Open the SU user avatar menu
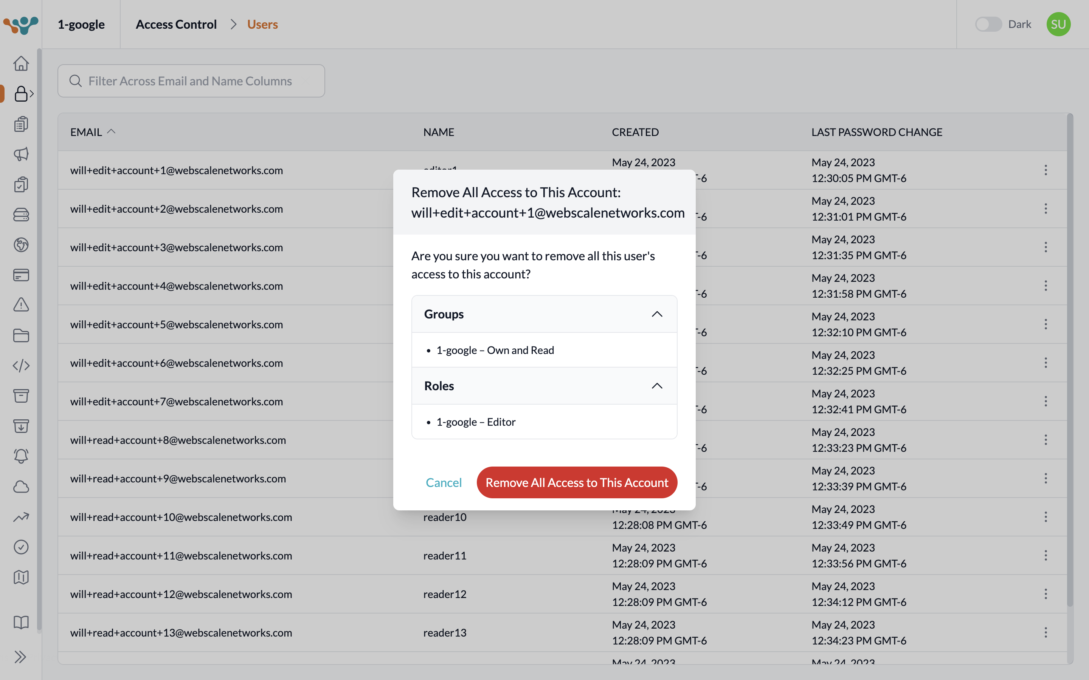Viewport: 1089px width, 680px height. pos(1058,24)
